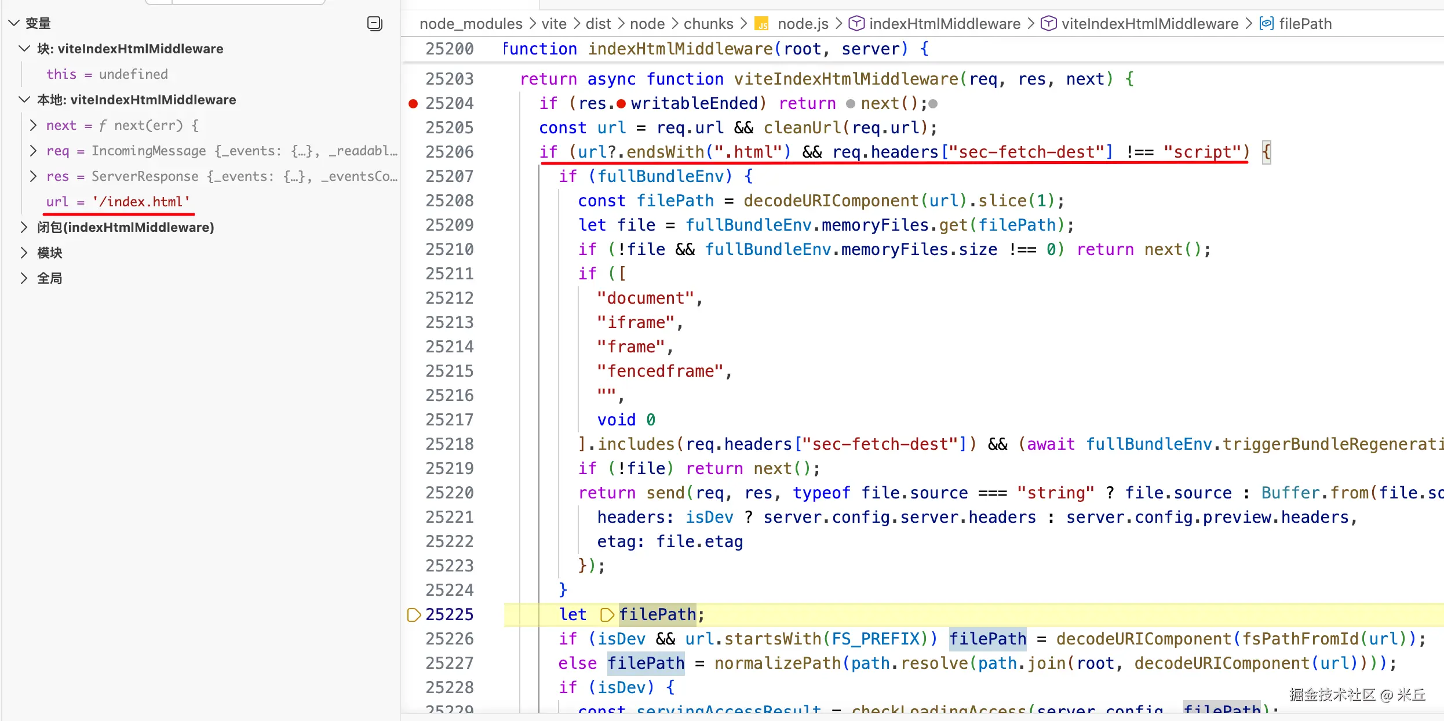Open the chunks breadcrumb item
1444x721 pixels.
[x=708, y=24]
